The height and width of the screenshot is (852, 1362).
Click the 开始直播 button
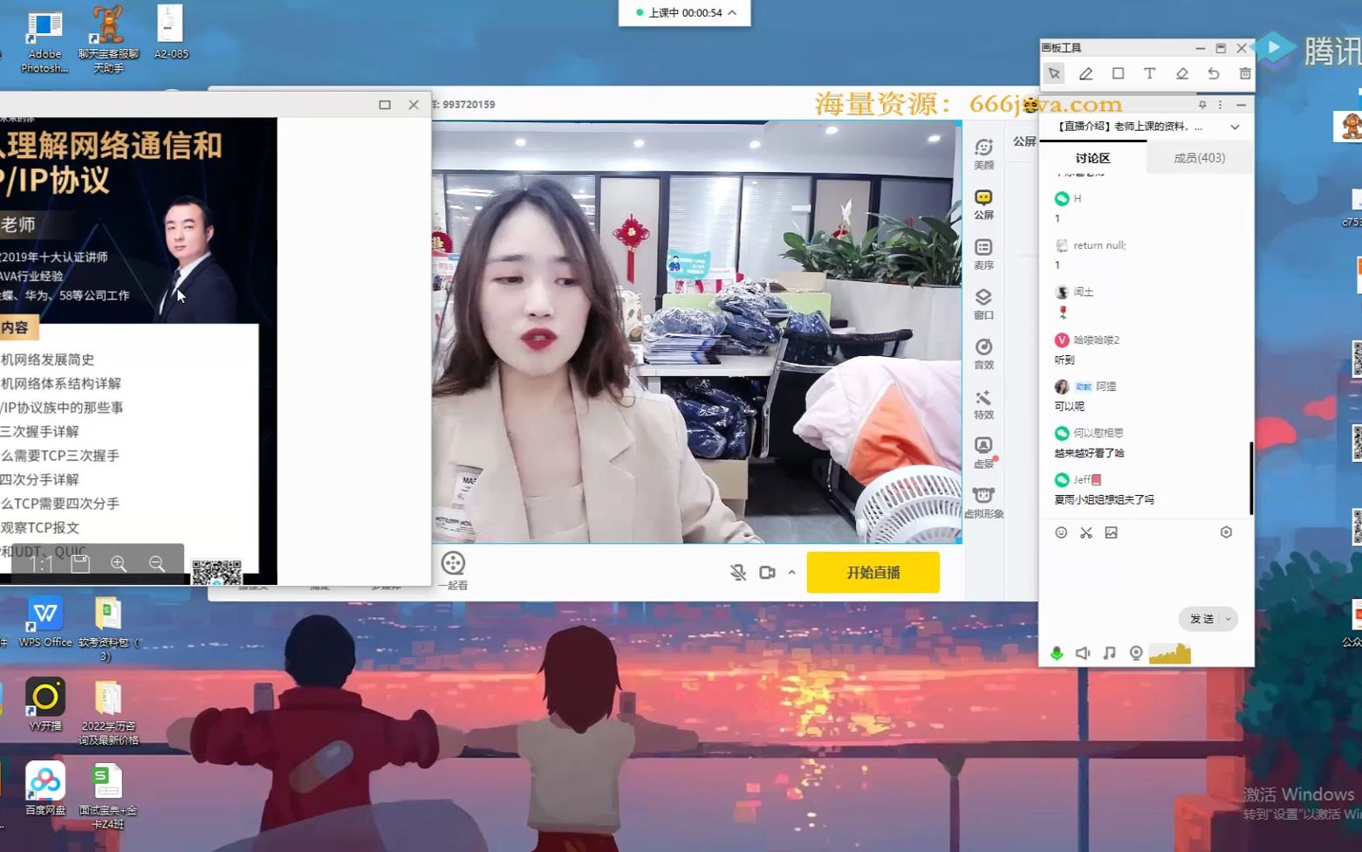coord(873,573)
